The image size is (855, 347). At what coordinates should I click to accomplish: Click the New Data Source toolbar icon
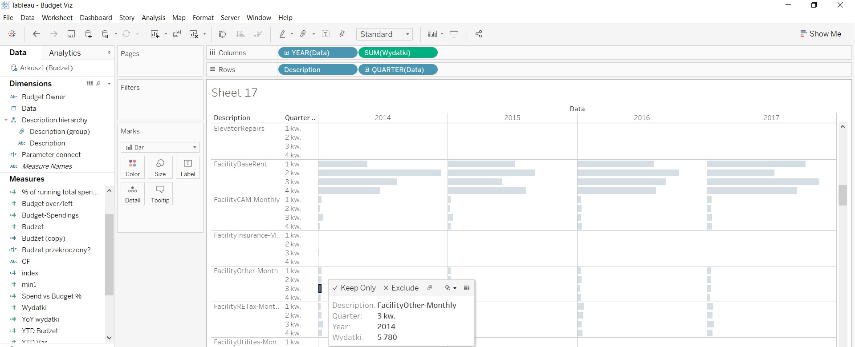[88, 34]
